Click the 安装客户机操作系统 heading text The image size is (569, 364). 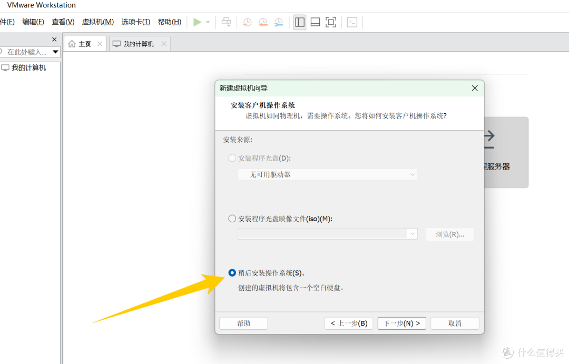263,105
